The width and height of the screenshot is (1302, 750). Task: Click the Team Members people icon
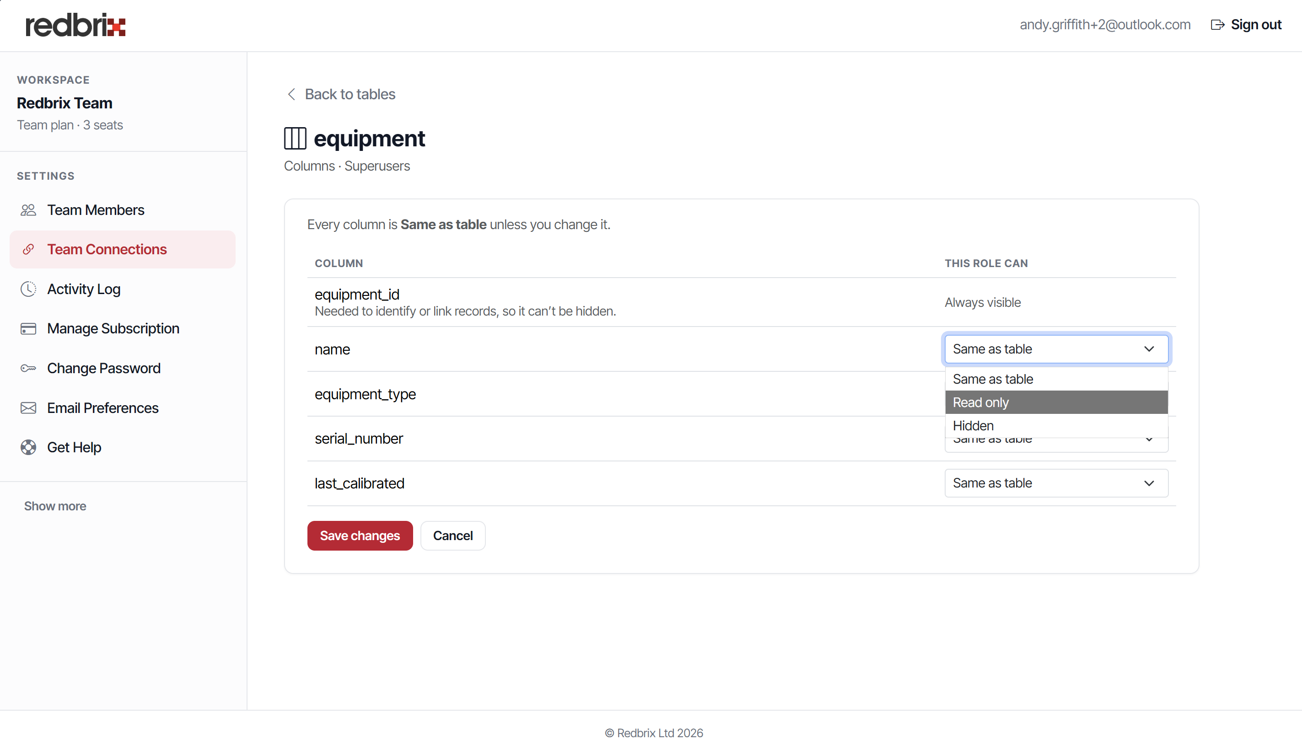28,210
